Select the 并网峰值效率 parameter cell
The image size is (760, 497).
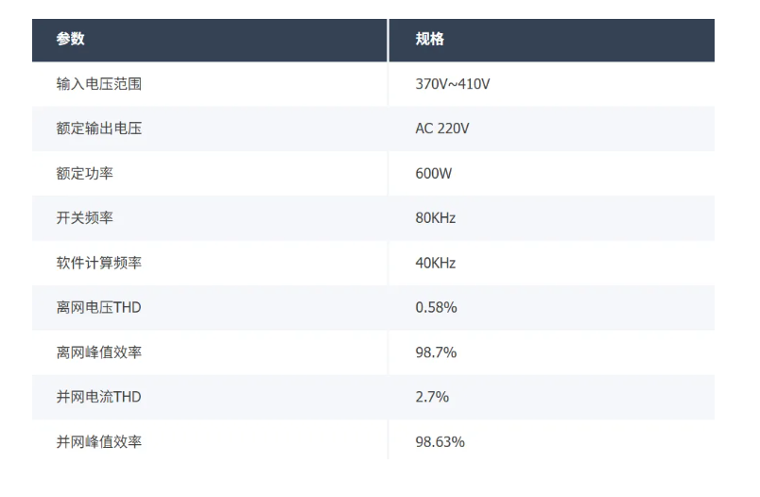tap(99, 441)
